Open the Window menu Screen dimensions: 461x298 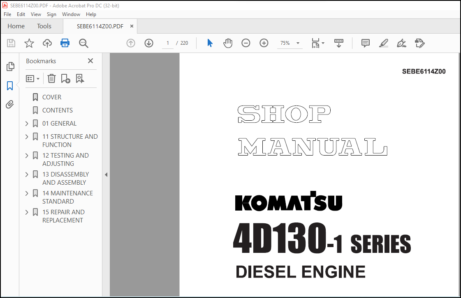[x=71, y=14]
